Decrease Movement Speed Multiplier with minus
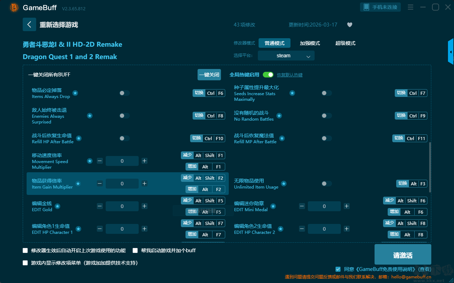The width and height of the screenshot is (454, 283). pyautogui.click(x=100, y=161)
